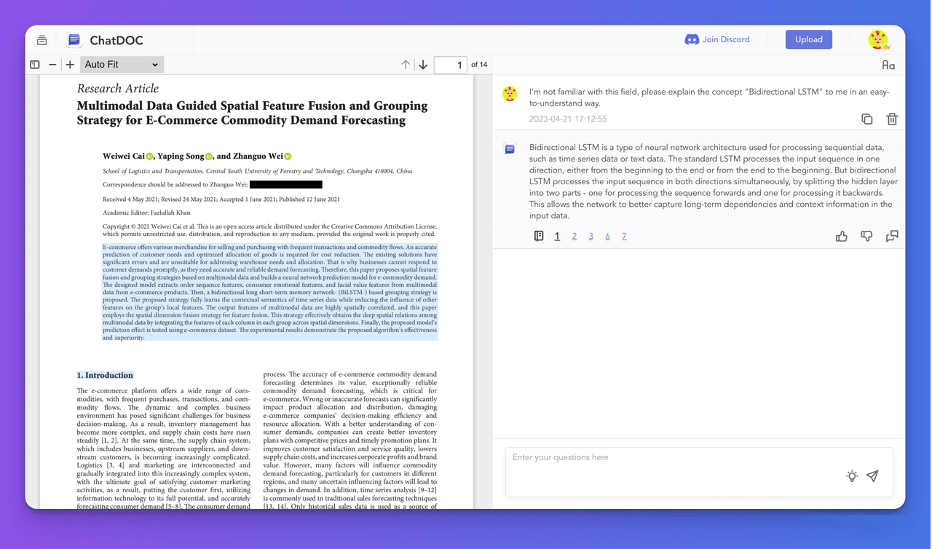Go to previous page with up arrow
Screen dimensions: 932x549
pos(406,65)
